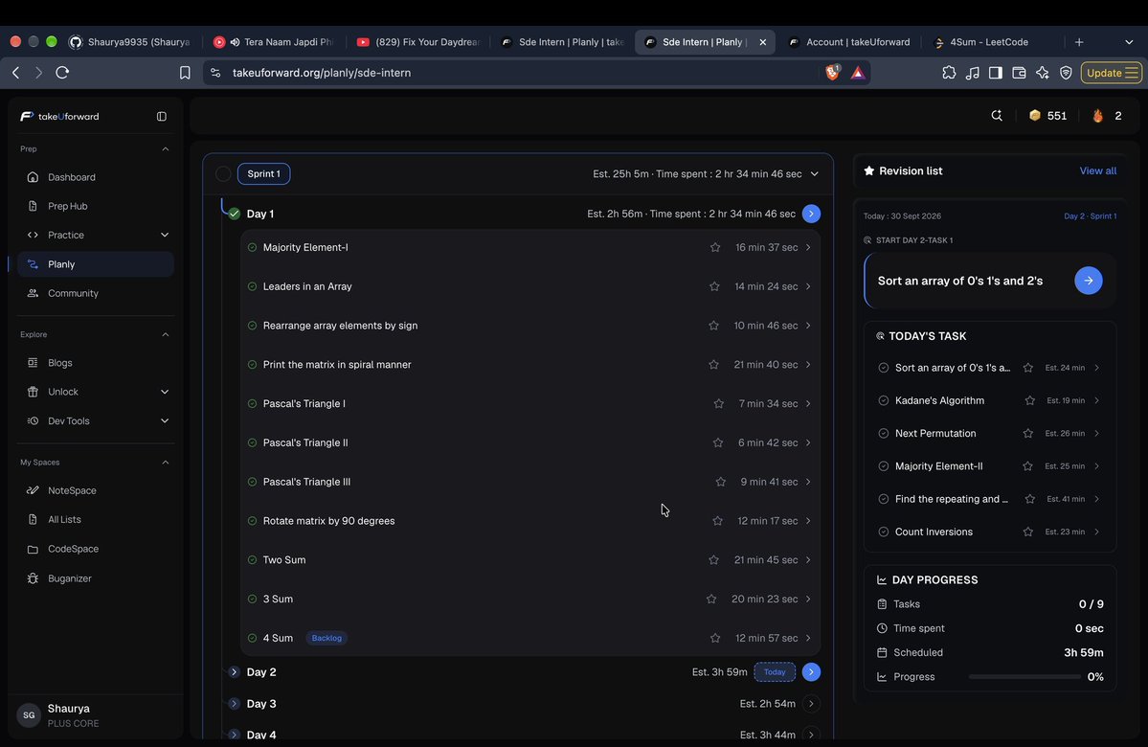Mark Next Permutation task as done
This screenshot has height=747, width=1148.
tap(883, 434)
